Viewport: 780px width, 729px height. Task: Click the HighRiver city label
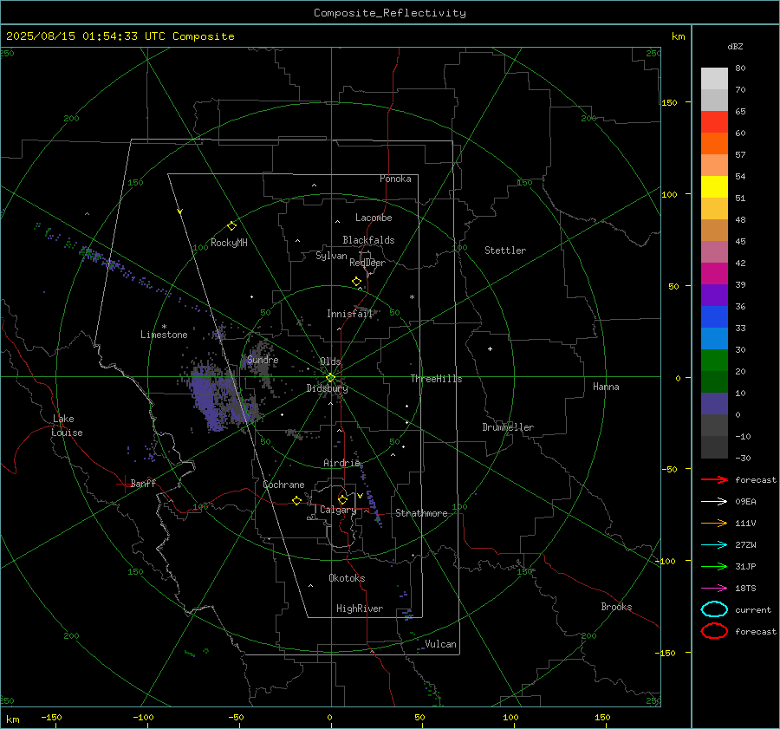360,609
